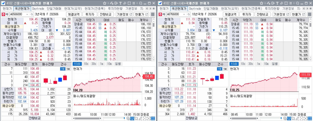313x121 pixels.
Task: Switch to 기본정보 tab in right window
Action: [288, 9]
